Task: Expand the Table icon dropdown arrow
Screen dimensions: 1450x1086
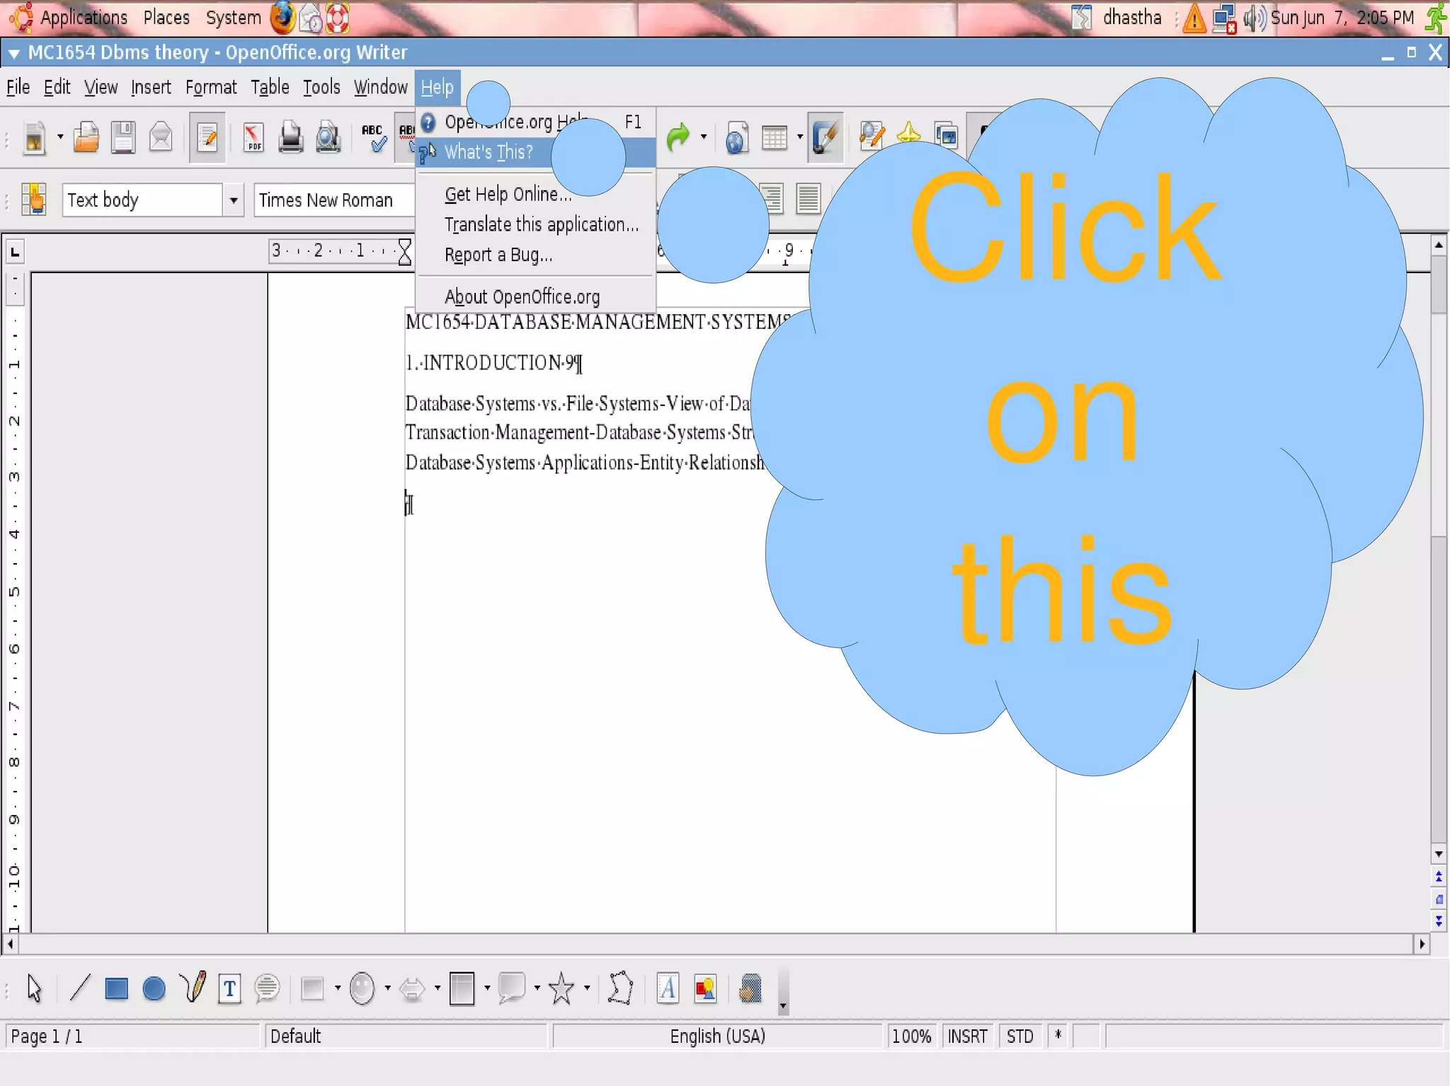Action: (799, 137)
